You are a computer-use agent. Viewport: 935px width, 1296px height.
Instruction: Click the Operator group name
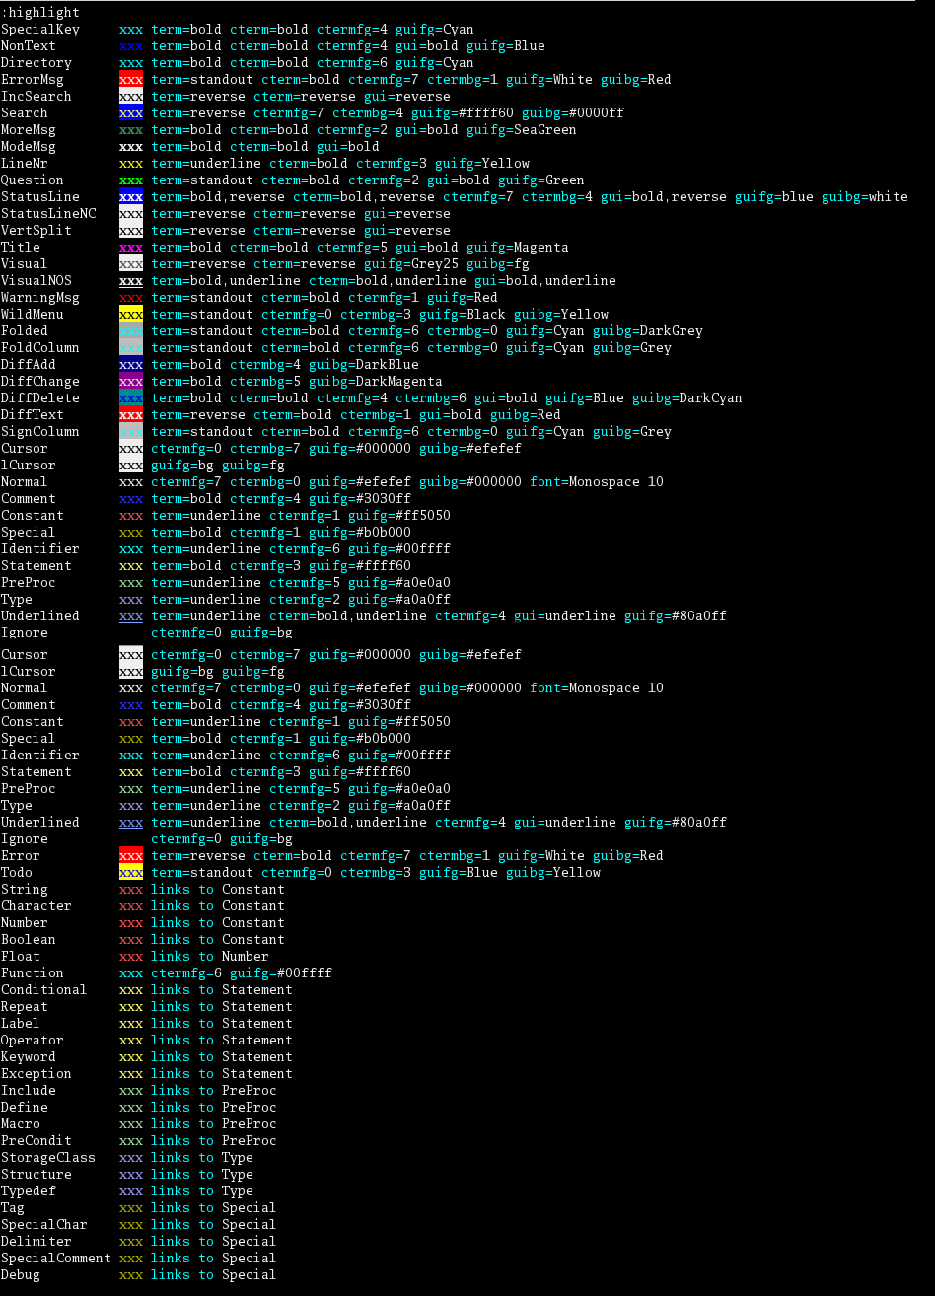[x=33, y=1041]
